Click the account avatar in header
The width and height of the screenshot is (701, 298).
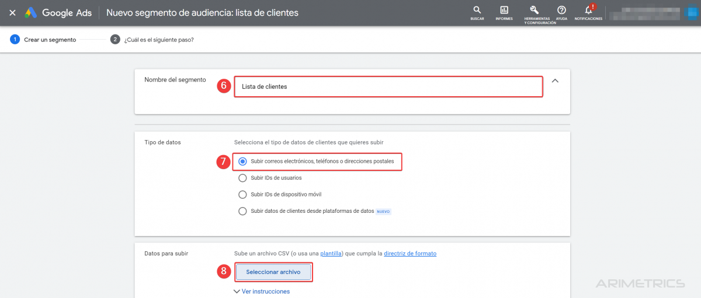click(x=691, y=13)
